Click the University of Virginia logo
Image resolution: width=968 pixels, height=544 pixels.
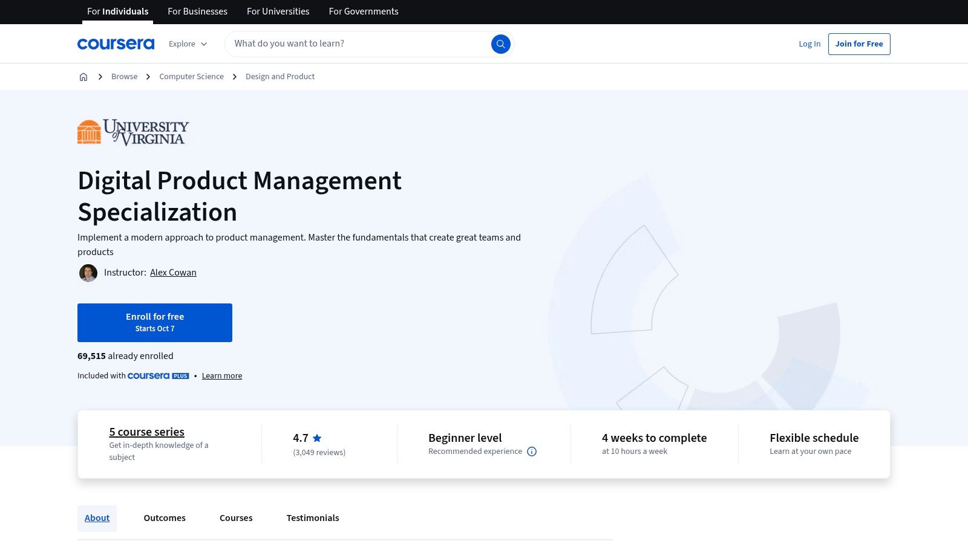click(133, 132)
